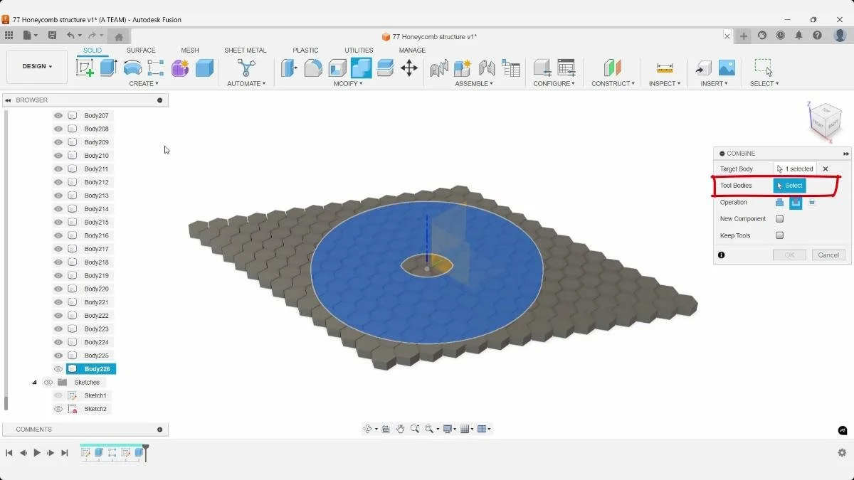The height and width of the screenshot is (480, 854).
Task: Select the Press Pull tool
Action: pos(289,68)
